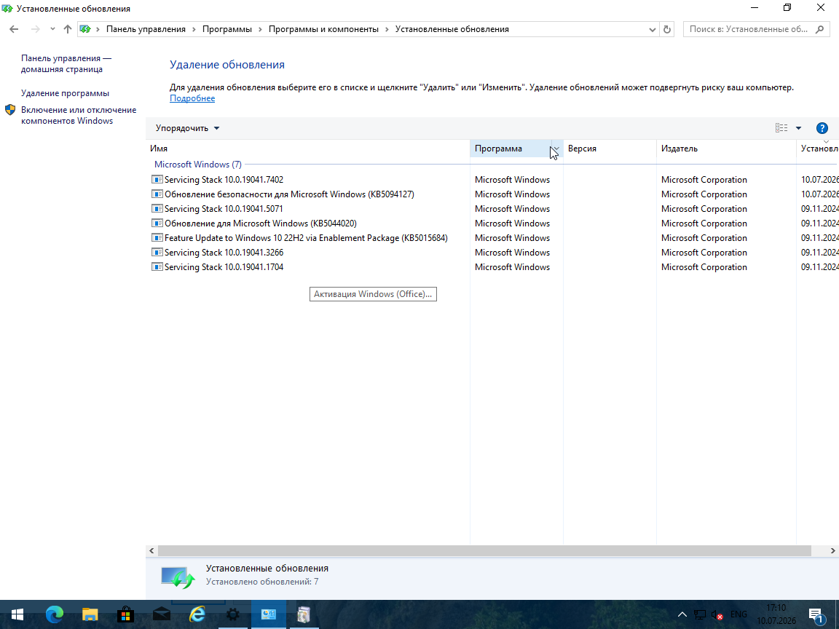
Task: Click Microsoft Corporation cell for KB5044020
Action: (x=704, y=223)
